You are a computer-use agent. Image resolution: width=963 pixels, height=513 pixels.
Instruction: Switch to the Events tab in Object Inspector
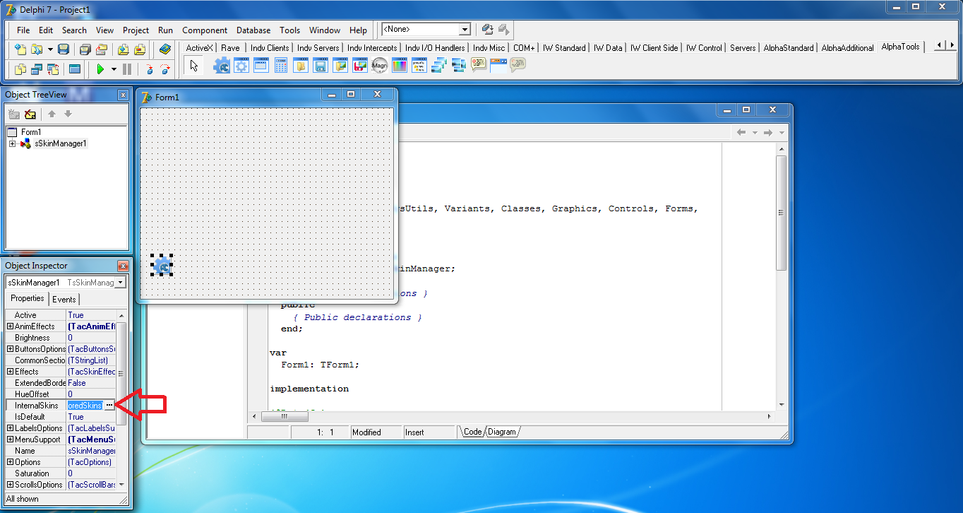[x=64, y=299]
